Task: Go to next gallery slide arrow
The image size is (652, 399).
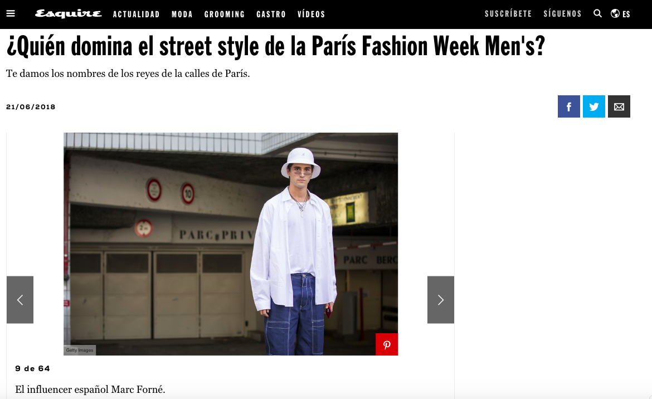Action: [x=441, y=300]
